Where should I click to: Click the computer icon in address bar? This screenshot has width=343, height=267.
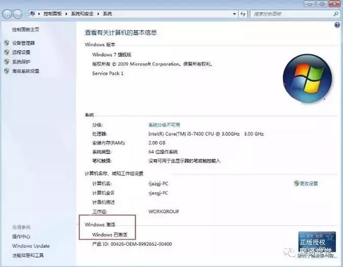[x=33, y=14]
